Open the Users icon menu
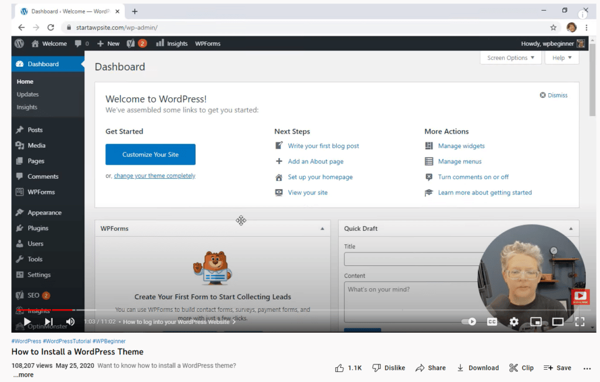Viewport: 600px width, 382px height. coord(19,244)
